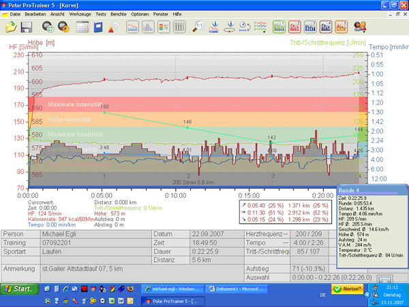The width and height of the screenshot is (409, 307).
Task: Click the Dauer value 0:22:25.9
Action: (x=217, y=252)
